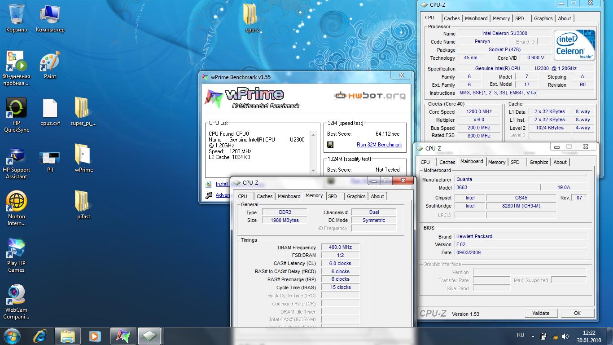613x345 pixels.
Task: Click RU language indicator in taskbar
Action: point(521,335)
